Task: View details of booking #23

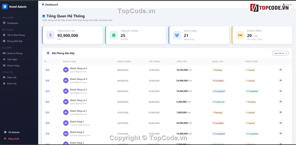Action: tap(280, 91)
